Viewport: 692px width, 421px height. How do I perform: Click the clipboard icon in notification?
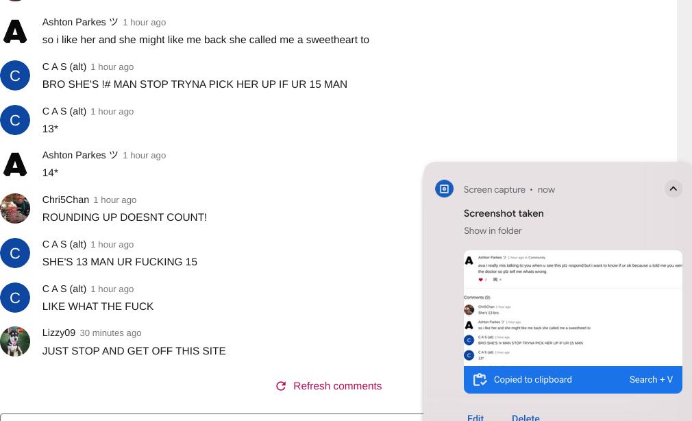pos(480,380)
